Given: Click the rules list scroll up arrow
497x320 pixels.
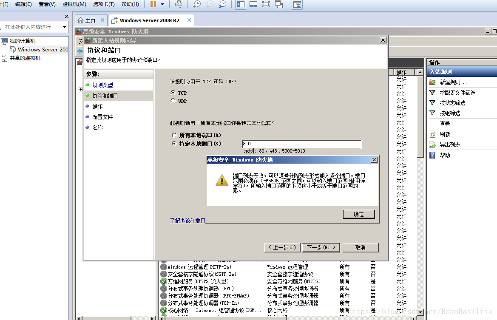Looking at the screenshot, I should click(x=420, y=72).
